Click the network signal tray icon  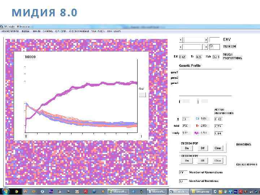point(251,192)
